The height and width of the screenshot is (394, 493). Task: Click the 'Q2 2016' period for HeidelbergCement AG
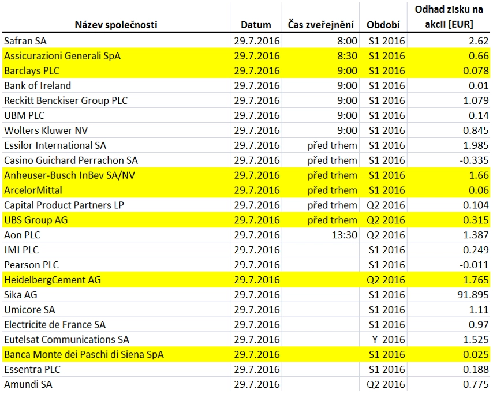pyautogui.click(x=386, y=280)
